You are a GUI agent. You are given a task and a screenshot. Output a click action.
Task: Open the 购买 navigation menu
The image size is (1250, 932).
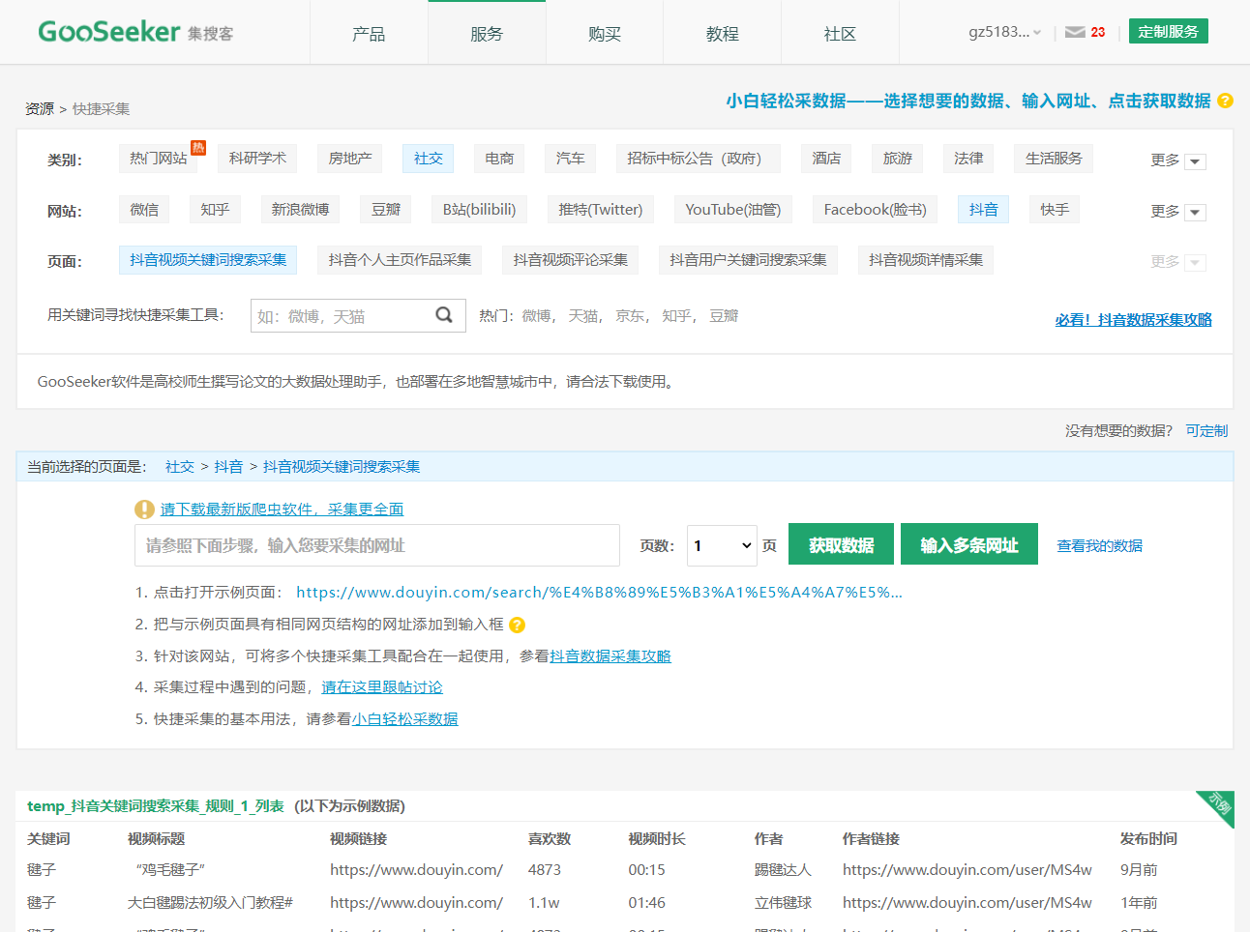[605, 33]
